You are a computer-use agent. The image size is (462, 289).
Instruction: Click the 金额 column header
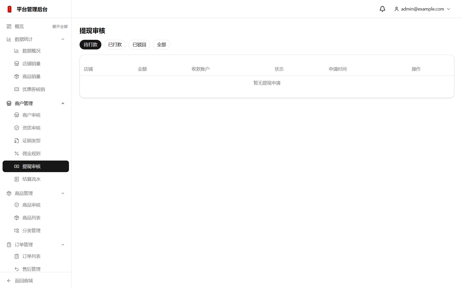pyautogui.click(x=142, y=69)
